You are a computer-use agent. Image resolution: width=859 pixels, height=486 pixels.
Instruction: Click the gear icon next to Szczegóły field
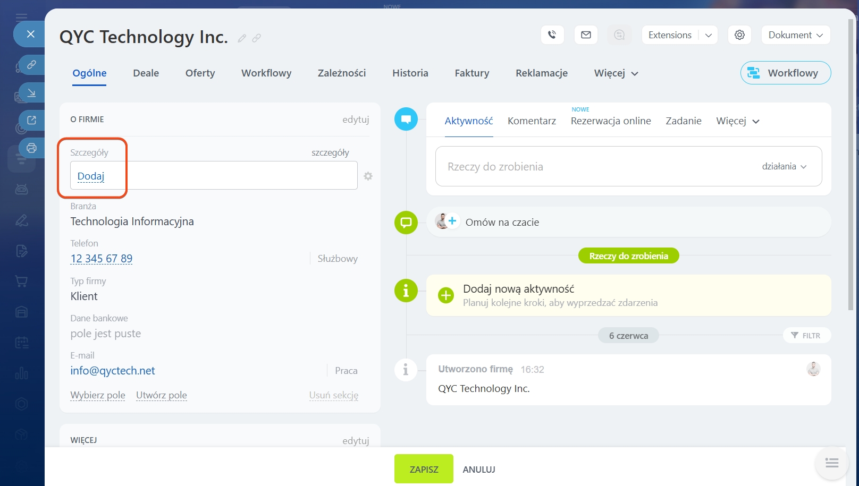pos(368,176)
